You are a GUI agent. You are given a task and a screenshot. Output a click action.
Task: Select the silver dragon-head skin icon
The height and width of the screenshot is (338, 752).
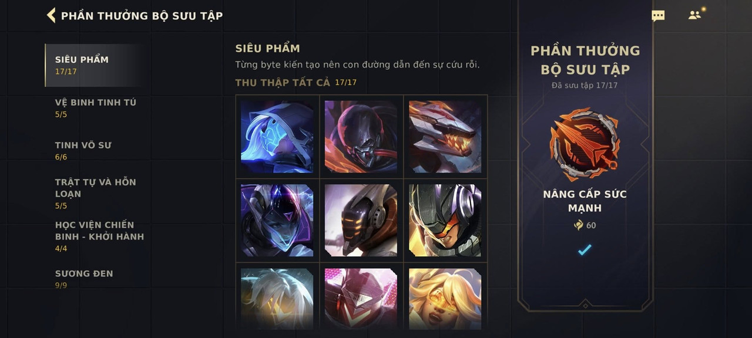pos(445,137)
